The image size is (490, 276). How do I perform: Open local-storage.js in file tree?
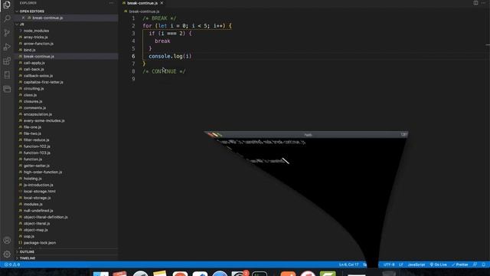pyautogui.click(x=38, y=198)
